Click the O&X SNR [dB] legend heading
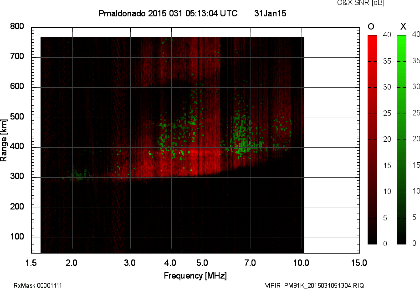420x289 pixels. click(x=360, y=3)
